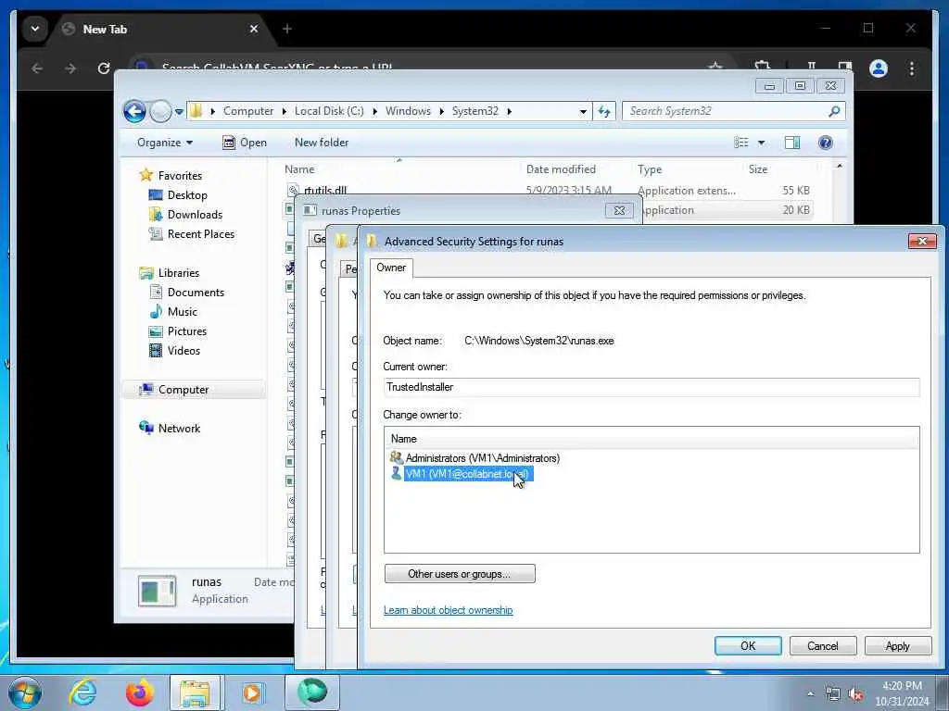Click the System32 breadcrumb segment
Viewport: 949px width, 711px height.
[x=475, y=111]
